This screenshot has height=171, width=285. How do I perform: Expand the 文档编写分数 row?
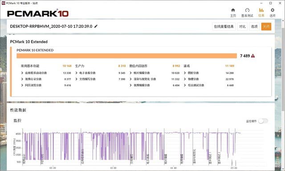pos(76,79)
